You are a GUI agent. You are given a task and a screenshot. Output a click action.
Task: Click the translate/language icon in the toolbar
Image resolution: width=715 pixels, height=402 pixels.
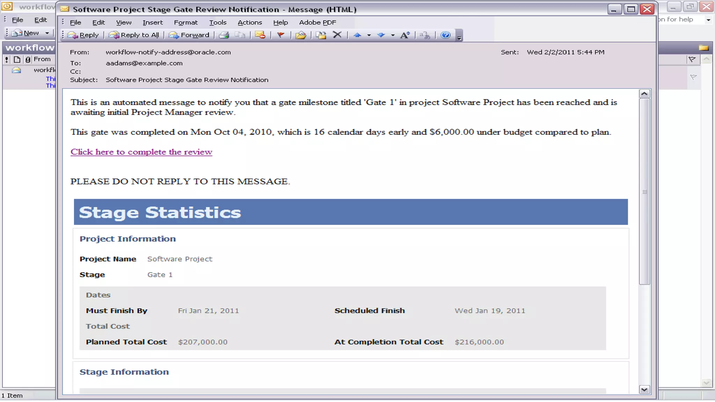coord(425,35)
